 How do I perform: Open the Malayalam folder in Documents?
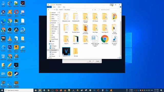tap(66, 17)
